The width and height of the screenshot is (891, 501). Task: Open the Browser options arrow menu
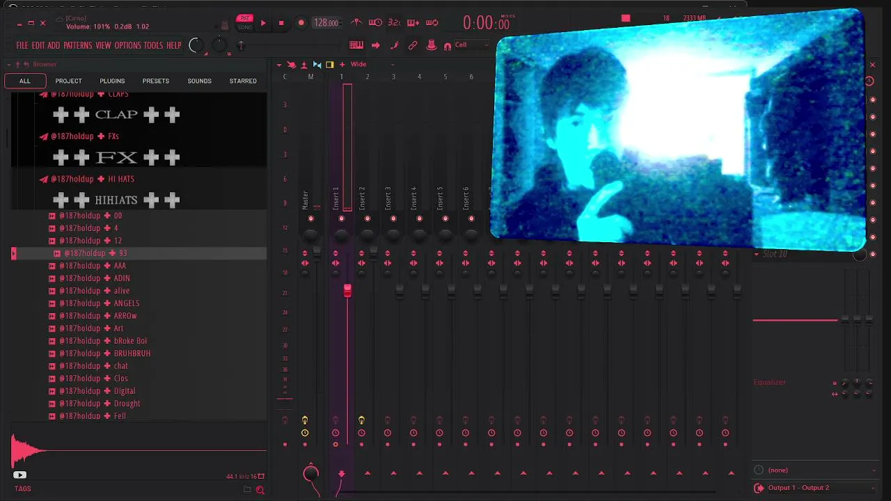pos(9,64)
